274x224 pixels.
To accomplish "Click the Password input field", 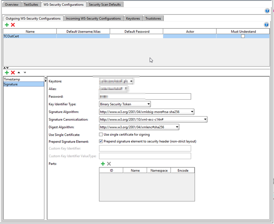I will click(167, 97).
